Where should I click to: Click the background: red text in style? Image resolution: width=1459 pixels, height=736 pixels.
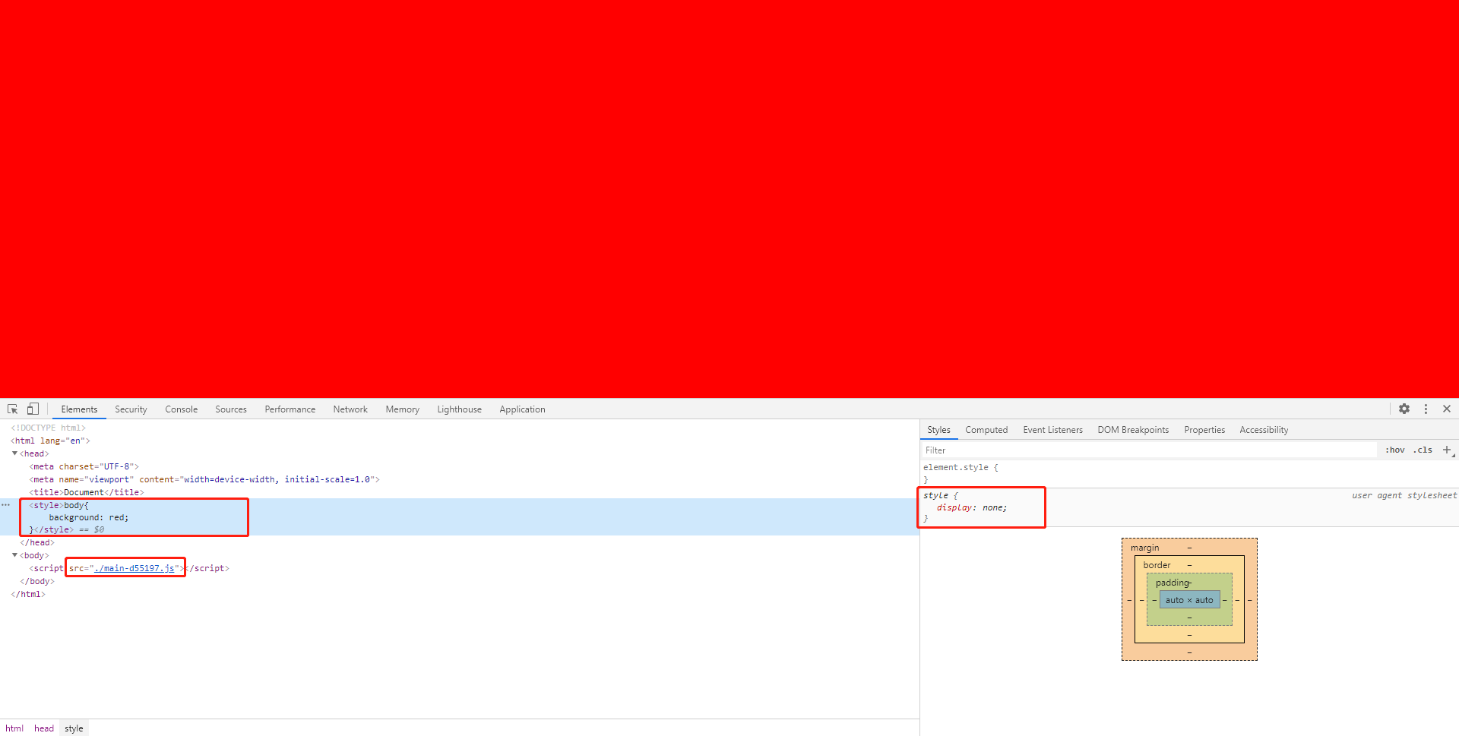[89, 517]
